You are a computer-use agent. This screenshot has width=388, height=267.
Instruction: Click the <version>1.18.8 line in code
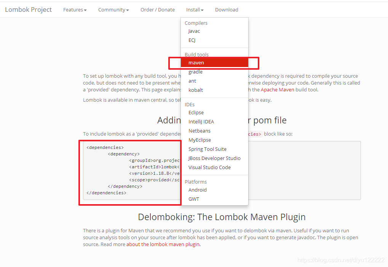point(154,173)
